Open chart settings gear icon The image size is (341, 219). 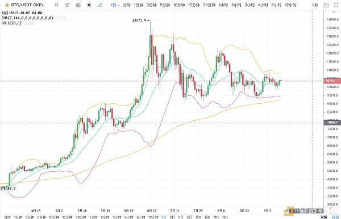pyautogui.click(x=78, y=5)
